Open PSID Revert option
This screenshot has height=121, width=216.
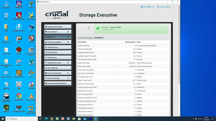(58, 58)
